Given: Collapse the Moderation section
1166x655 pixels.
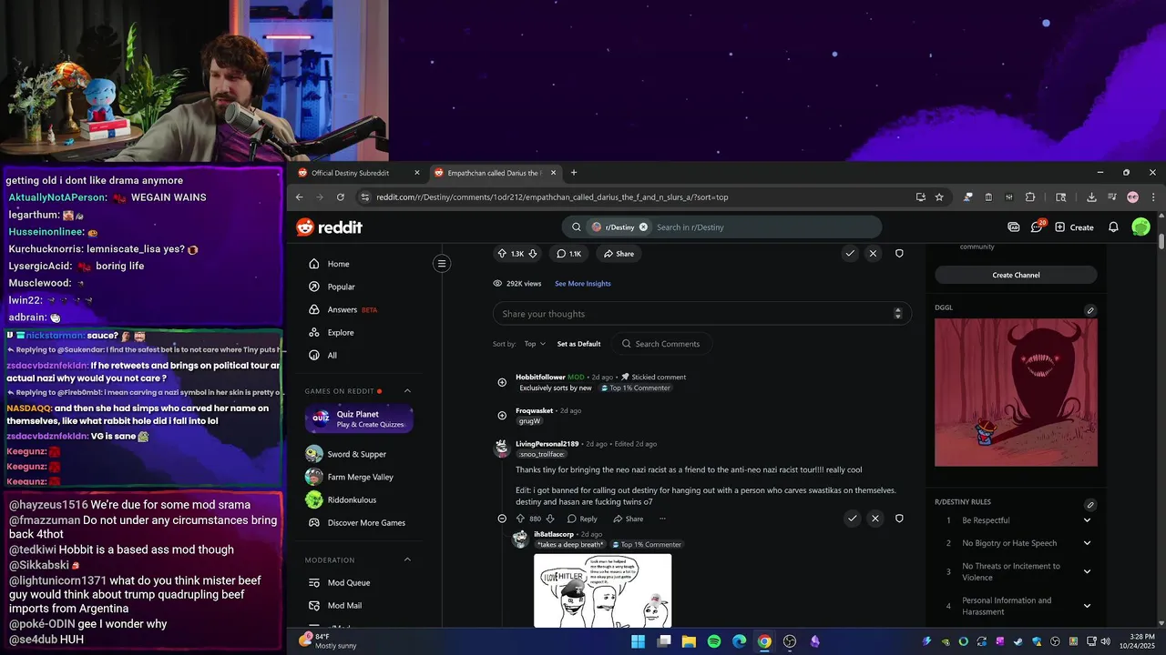Looking at the screenshot, I should (x=407, y=559).
